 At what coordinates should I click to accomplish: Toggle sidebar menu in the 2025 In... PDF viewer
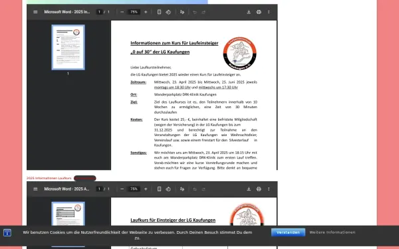35,12
